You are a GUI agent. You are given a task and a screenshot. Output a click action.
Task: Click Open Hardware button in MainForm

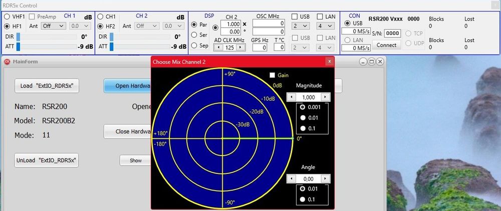(x=128, y=86)
